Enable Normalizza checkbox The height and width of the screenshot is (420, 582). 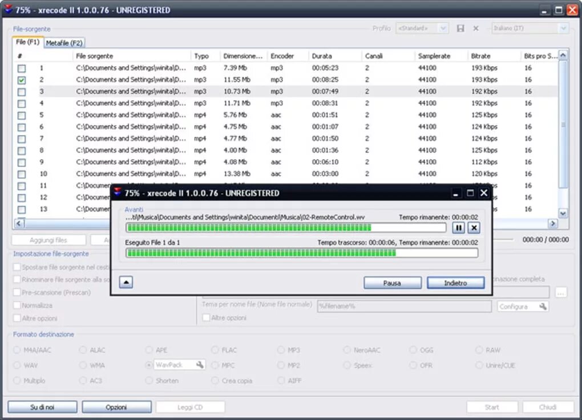pos(17,305)
